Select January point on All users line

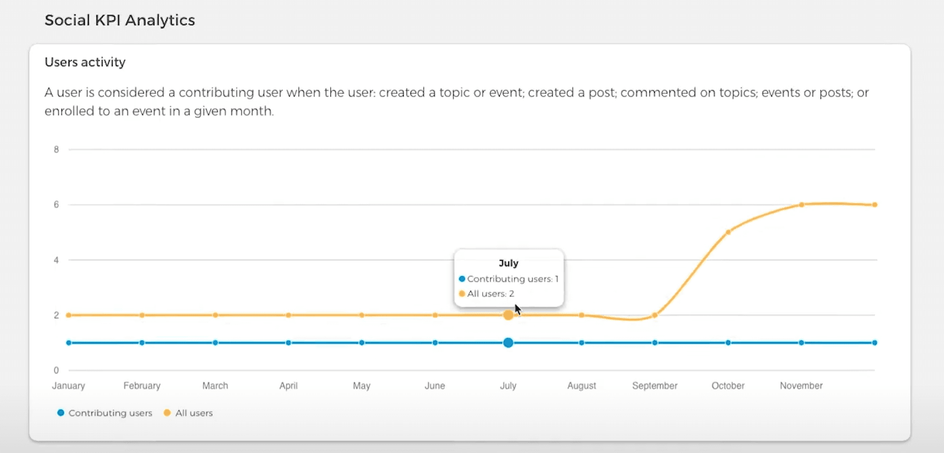point(69,315)
